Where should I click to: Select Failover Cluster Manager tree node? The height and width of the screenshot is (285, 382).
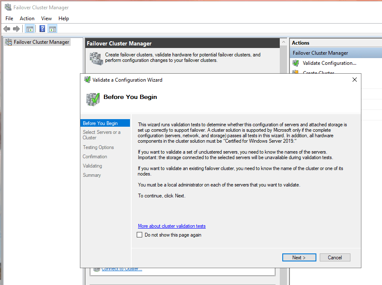41,42
